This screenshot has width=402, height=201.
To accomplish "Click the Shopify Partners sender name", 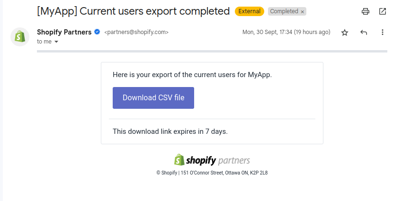I will [x=64, y=32].
